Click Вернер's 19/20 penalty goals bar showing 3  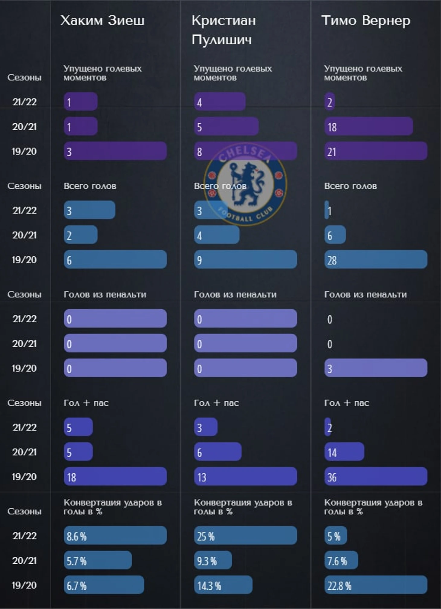pyautogui.click(x=376, y=368)
